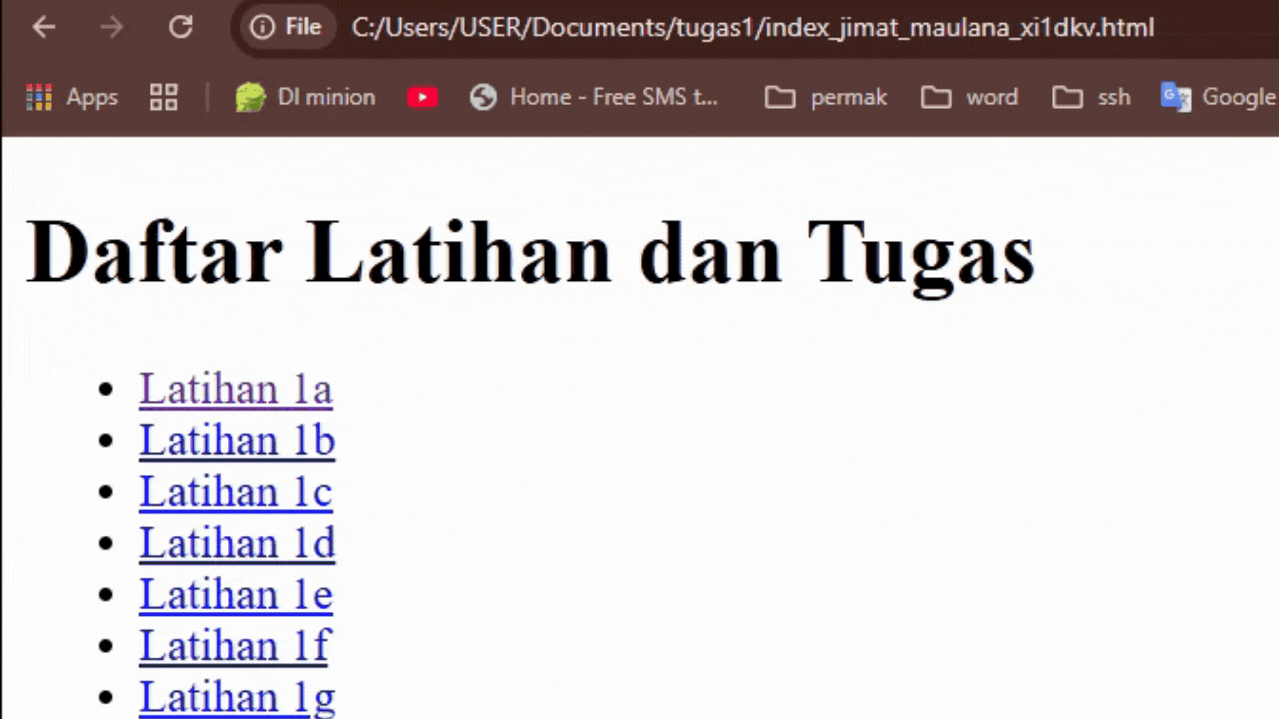Expand the ssh bookmarks folder

pos(1091,97)
